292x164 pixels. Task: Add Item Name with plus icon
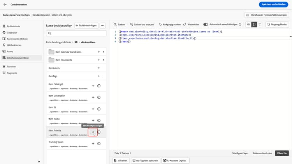93,121
